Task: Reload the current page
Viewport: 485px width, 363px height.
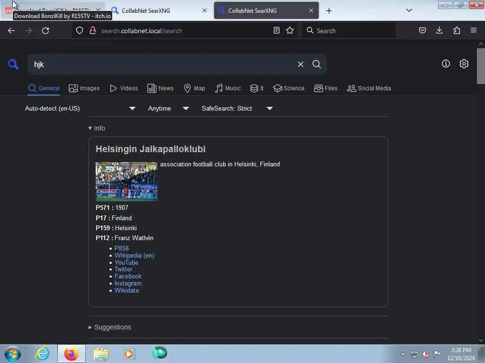Action: tap(45, 31)
